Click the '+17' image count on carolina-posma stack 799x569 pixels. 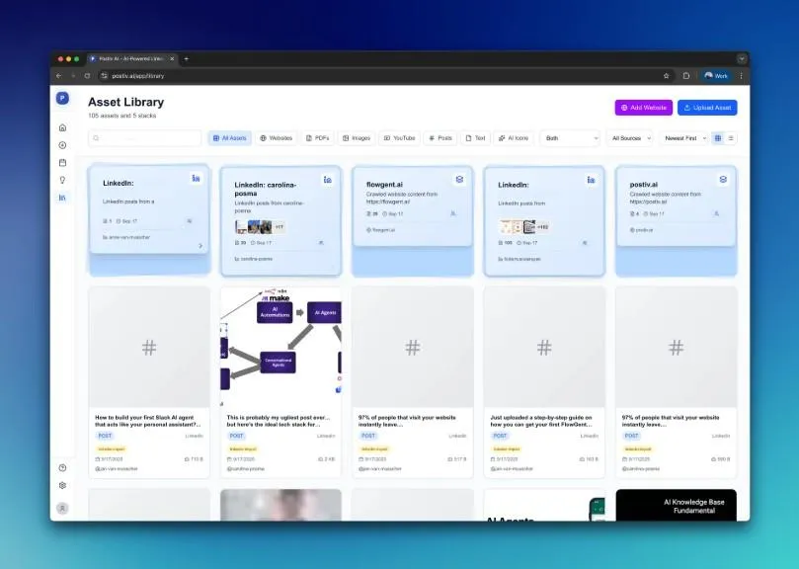[x=280, y=227]
